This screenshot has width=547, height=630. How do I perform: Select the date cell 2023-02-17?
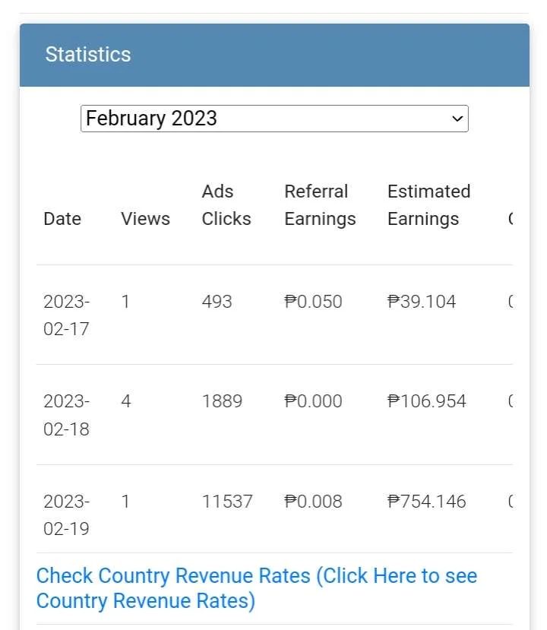point(66,315)
